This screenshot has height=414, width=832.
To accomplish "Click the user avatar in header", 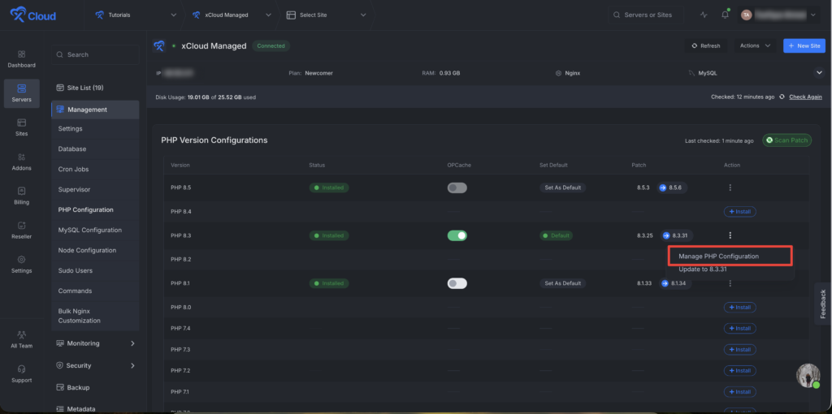I will pos(746,15).
